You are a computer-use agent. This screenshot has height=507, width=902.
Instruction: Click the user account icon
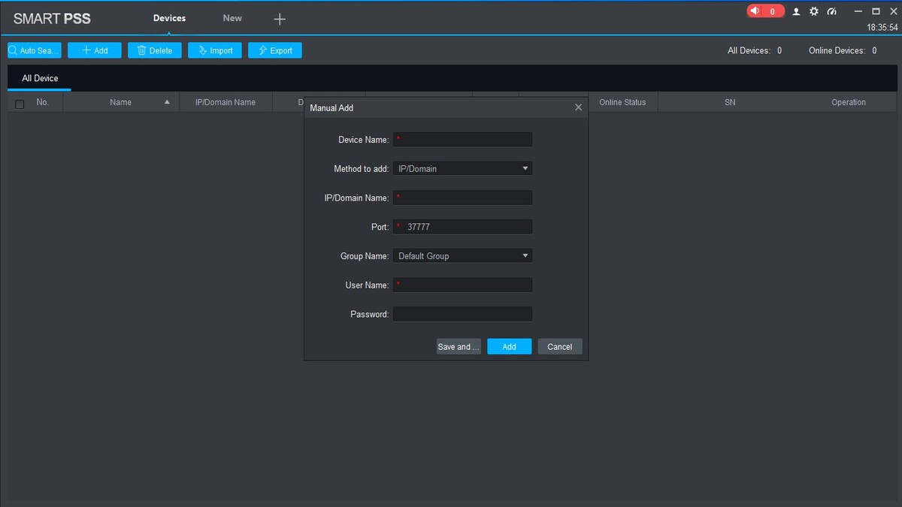797,11
